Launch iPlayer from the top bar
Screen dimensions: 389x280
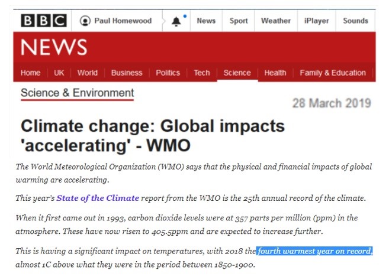pyautogui.click(x=316, y=21)
